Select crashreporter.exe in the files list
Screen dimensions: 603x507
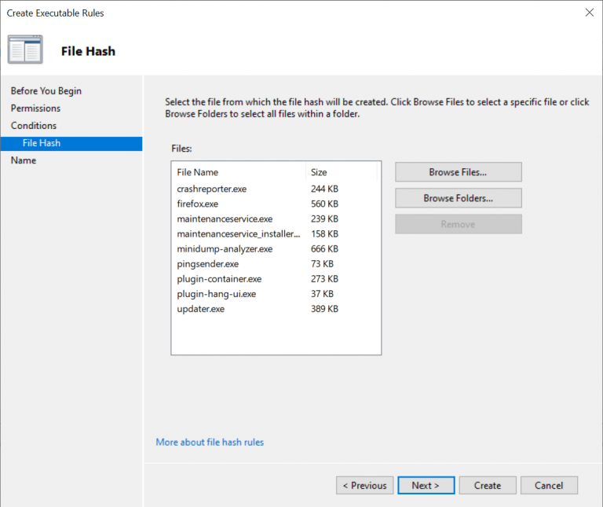point(212,189)
